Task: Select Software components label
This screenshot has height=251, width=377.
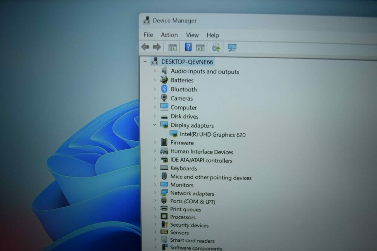Action: click(x=196, y=248)
